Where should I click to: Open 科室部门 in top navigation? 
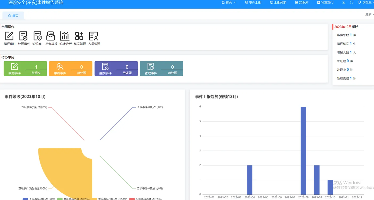[x=325, y=2]
